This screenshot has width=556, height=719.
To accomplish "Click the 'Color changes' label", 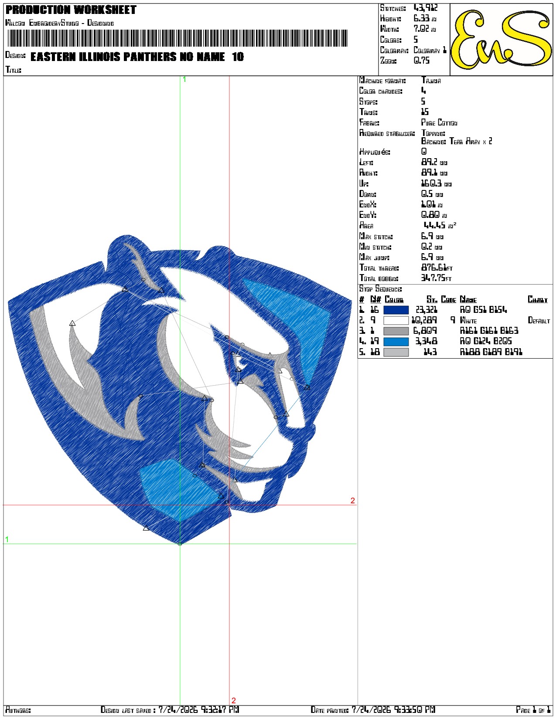I will click(x=381, y=91).
